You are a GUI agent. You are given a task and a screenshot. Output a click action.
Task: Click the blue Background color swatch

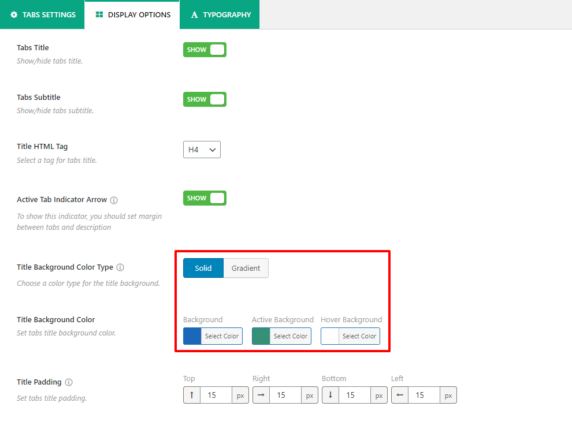pos(192,336)
